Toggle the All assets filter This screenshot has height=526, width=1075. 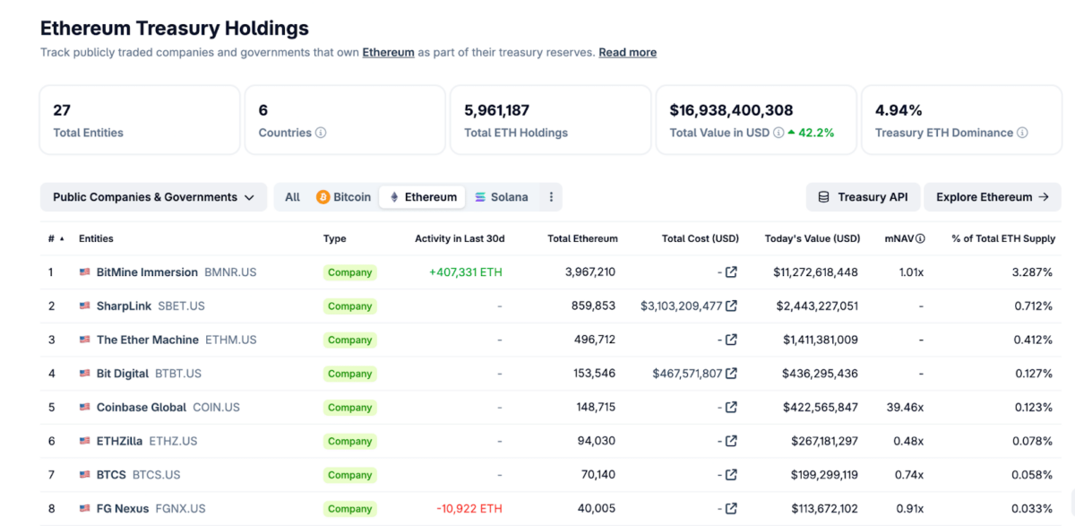click(292, 196)
